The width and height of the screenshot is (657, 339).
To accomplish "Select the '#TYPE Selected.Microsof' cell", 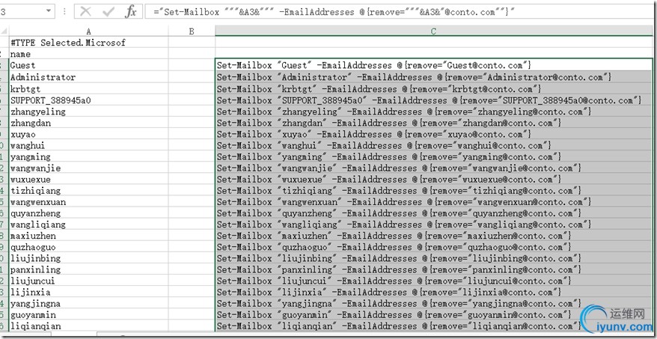I will tap(89, 43).
